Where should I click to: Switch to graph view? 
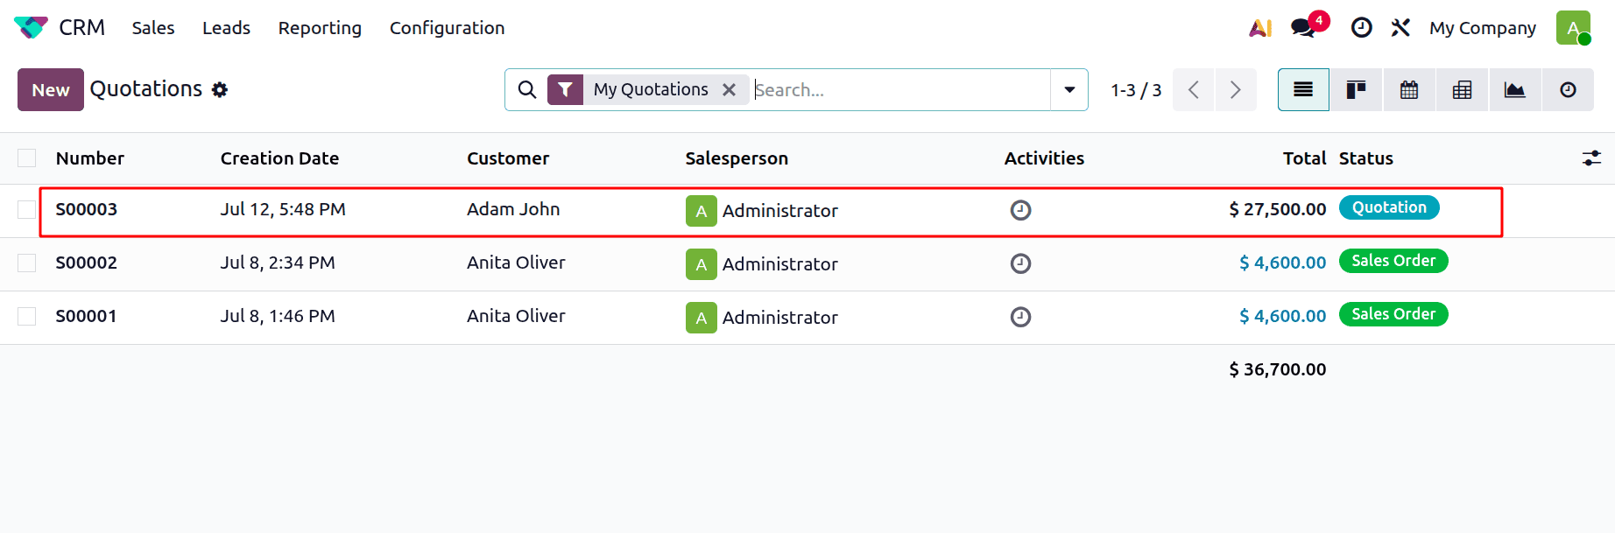(1514, 89)
